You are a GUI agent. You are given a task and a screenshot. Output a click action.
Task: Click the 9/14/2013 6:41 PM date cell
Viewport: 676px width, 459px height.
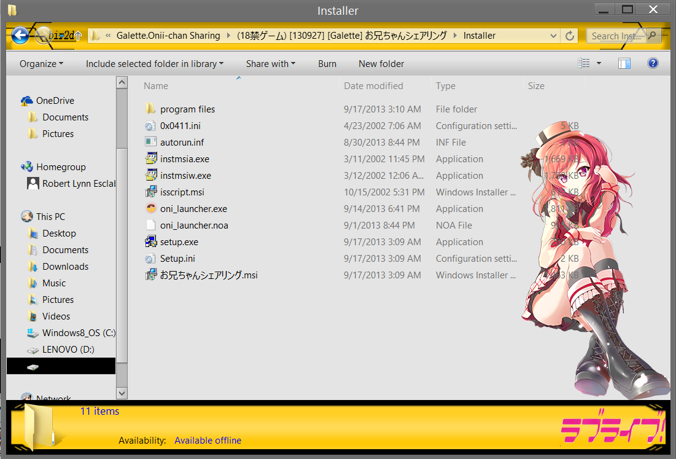381,209
